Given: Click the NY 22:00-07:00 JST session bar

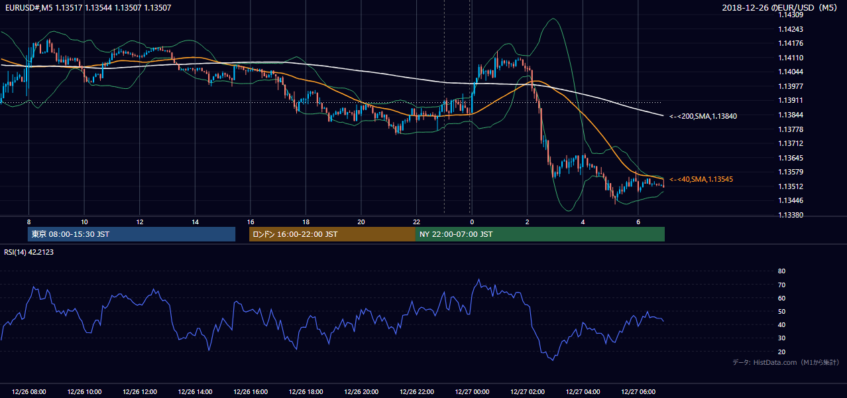Looking at the screenshot, I should point(540,234).
